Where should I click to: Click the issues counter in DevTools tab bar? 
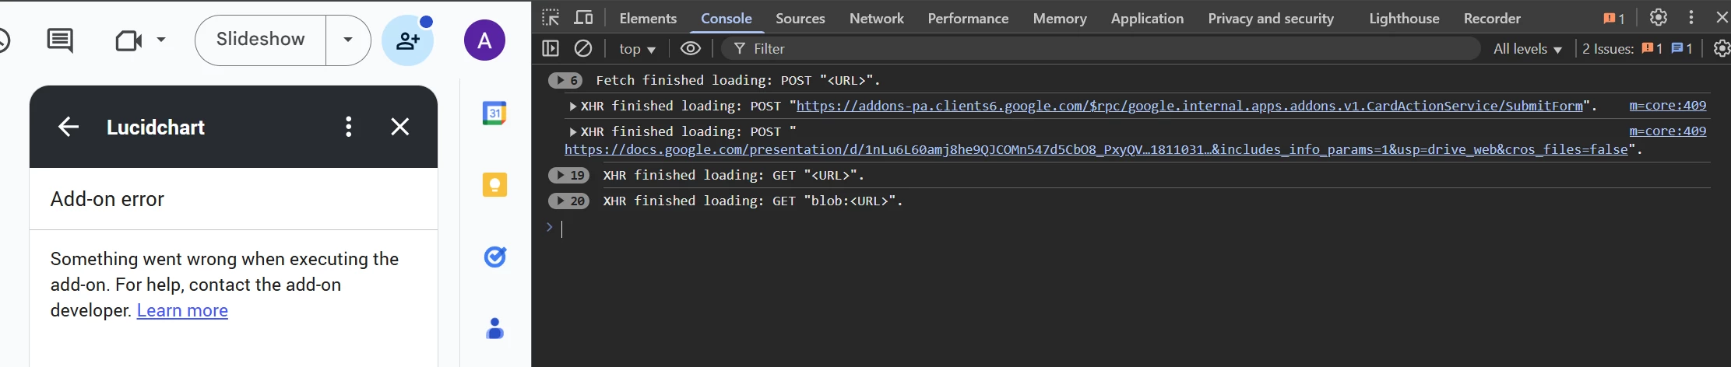tap(1613, 19)
